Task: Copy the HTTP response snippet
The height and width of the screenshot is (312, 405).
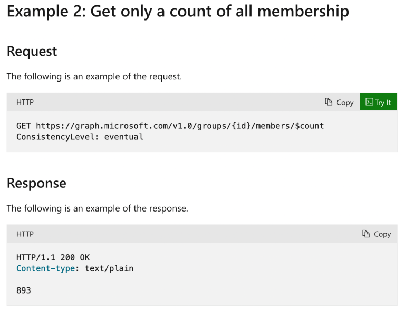Action: [377, 234]
